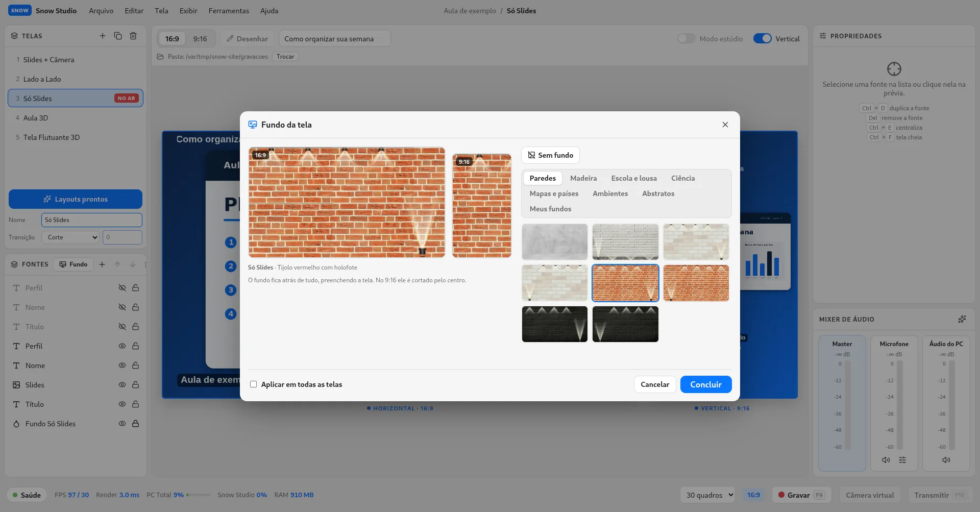Add a new fonte in the Fontes panel
The width and height of the screenshot is (980, 512).
(102, 264)
